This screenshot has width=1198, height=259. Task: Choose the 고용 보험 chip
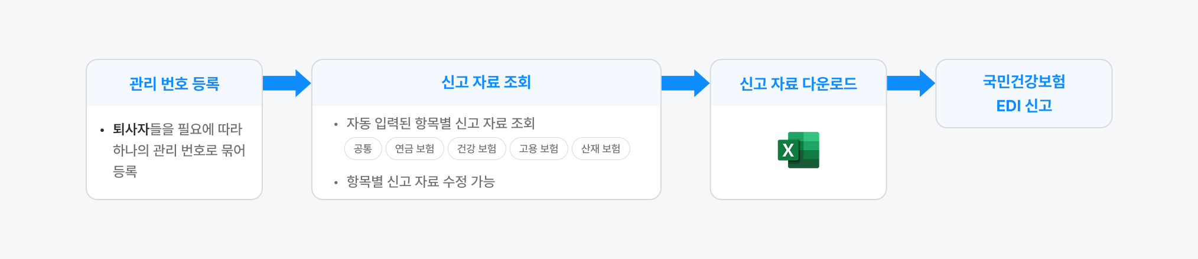click(x=539, y=149)
